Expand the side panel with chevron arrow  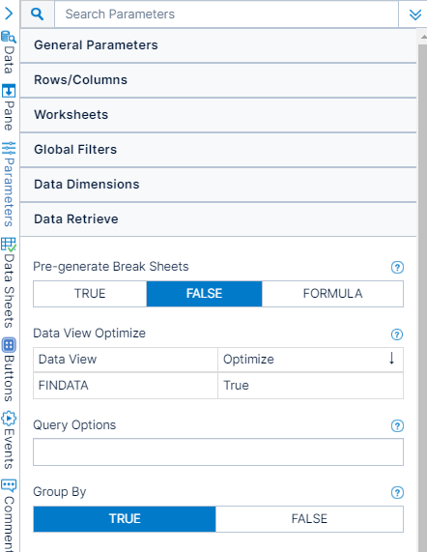pos(9,14)
